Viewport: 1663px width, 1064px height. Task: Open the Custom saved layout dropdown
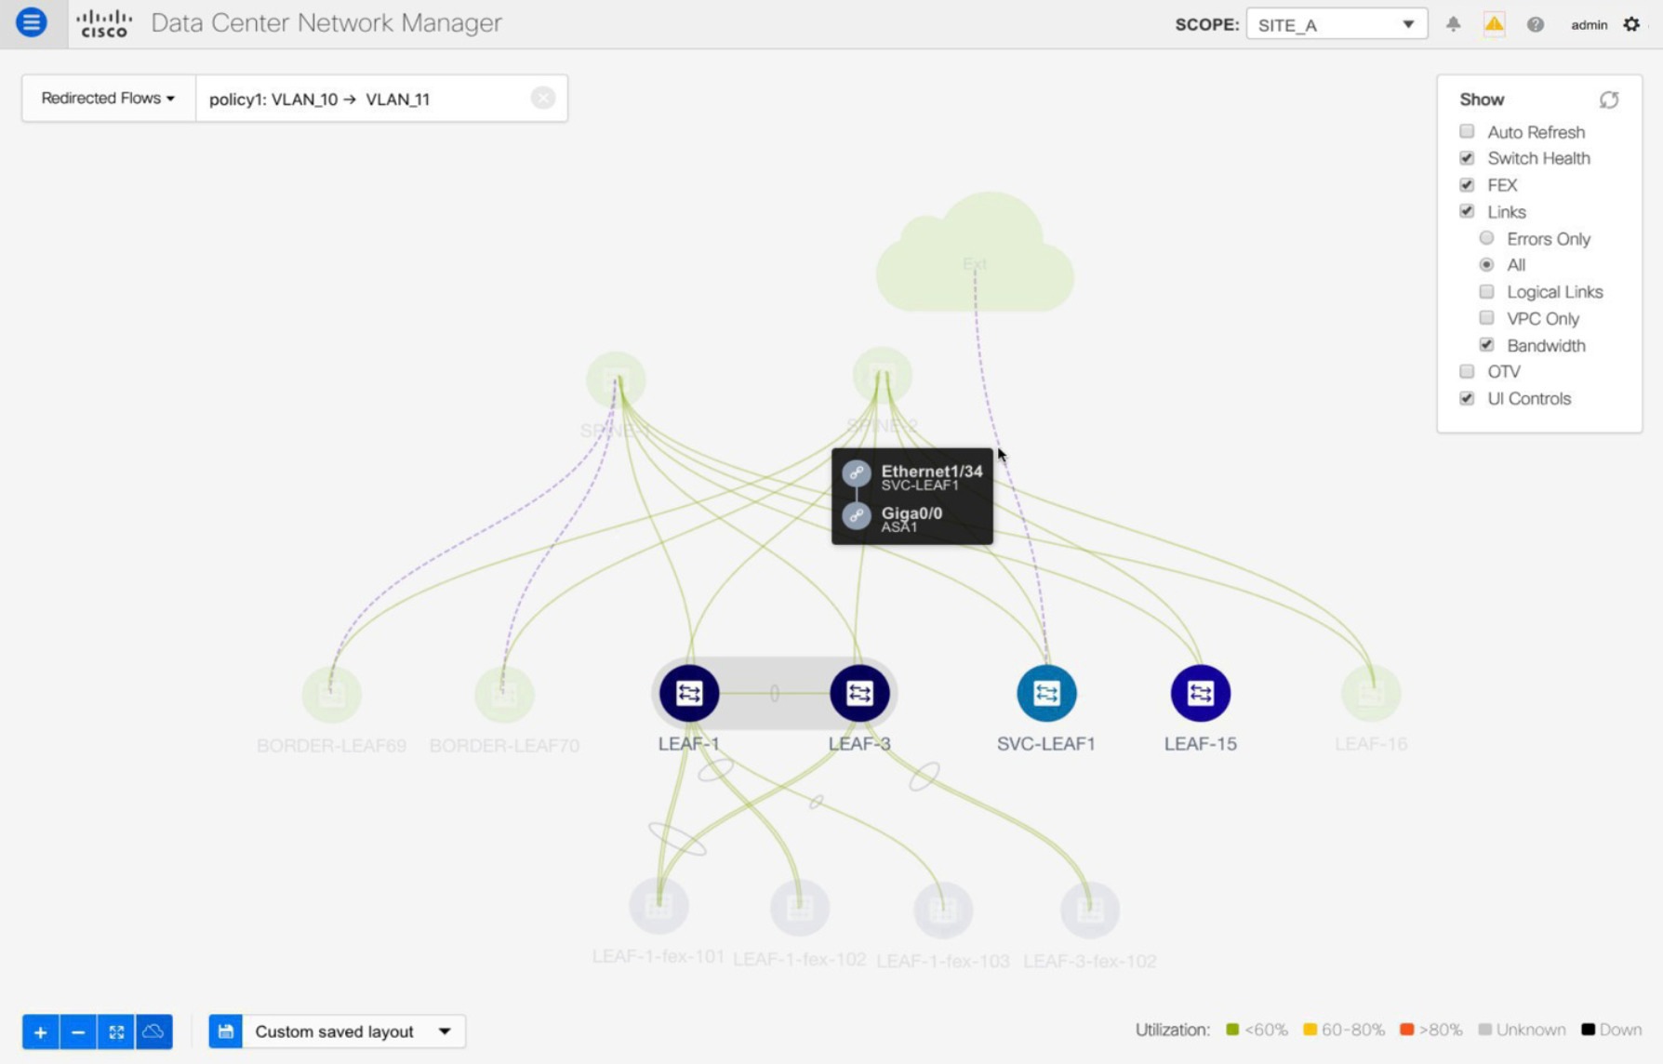point(353,1031)
